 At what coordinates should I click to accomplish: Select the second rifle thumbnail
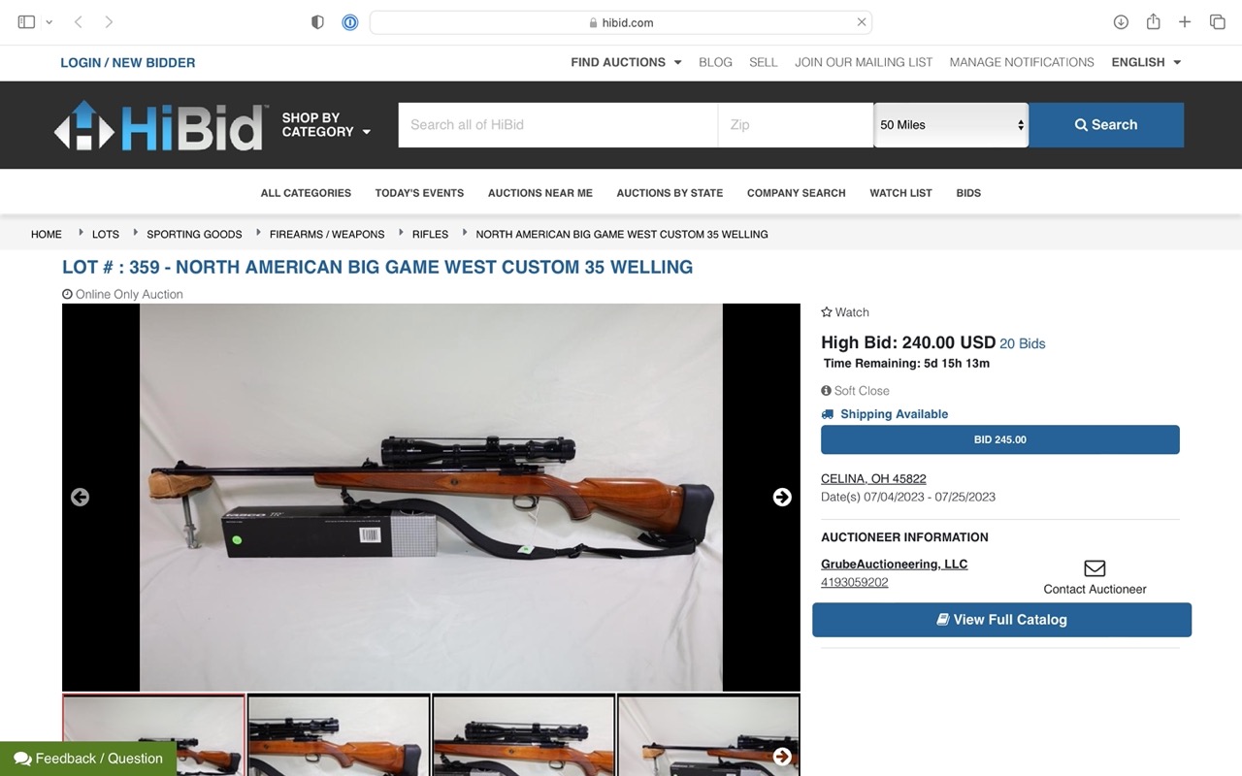[x=339, y=735]
